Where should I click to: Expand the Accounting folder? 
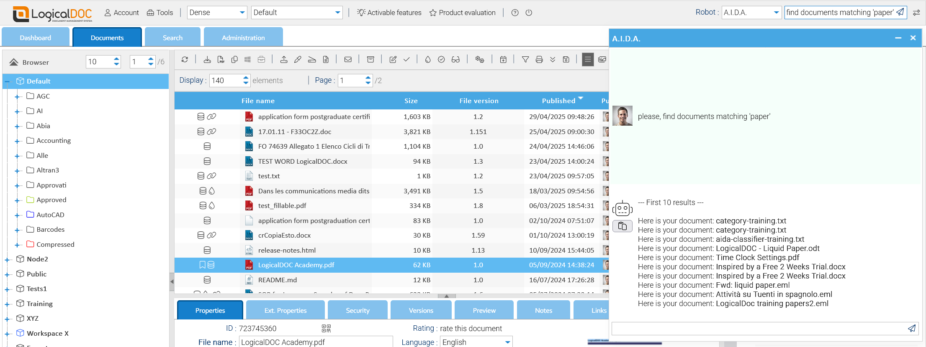click(x=17, y=141)
